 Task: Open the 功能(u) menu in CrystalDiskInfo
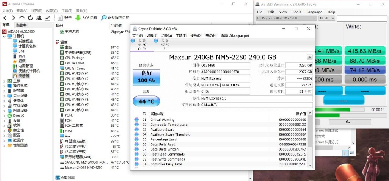(x=166, y=36)
